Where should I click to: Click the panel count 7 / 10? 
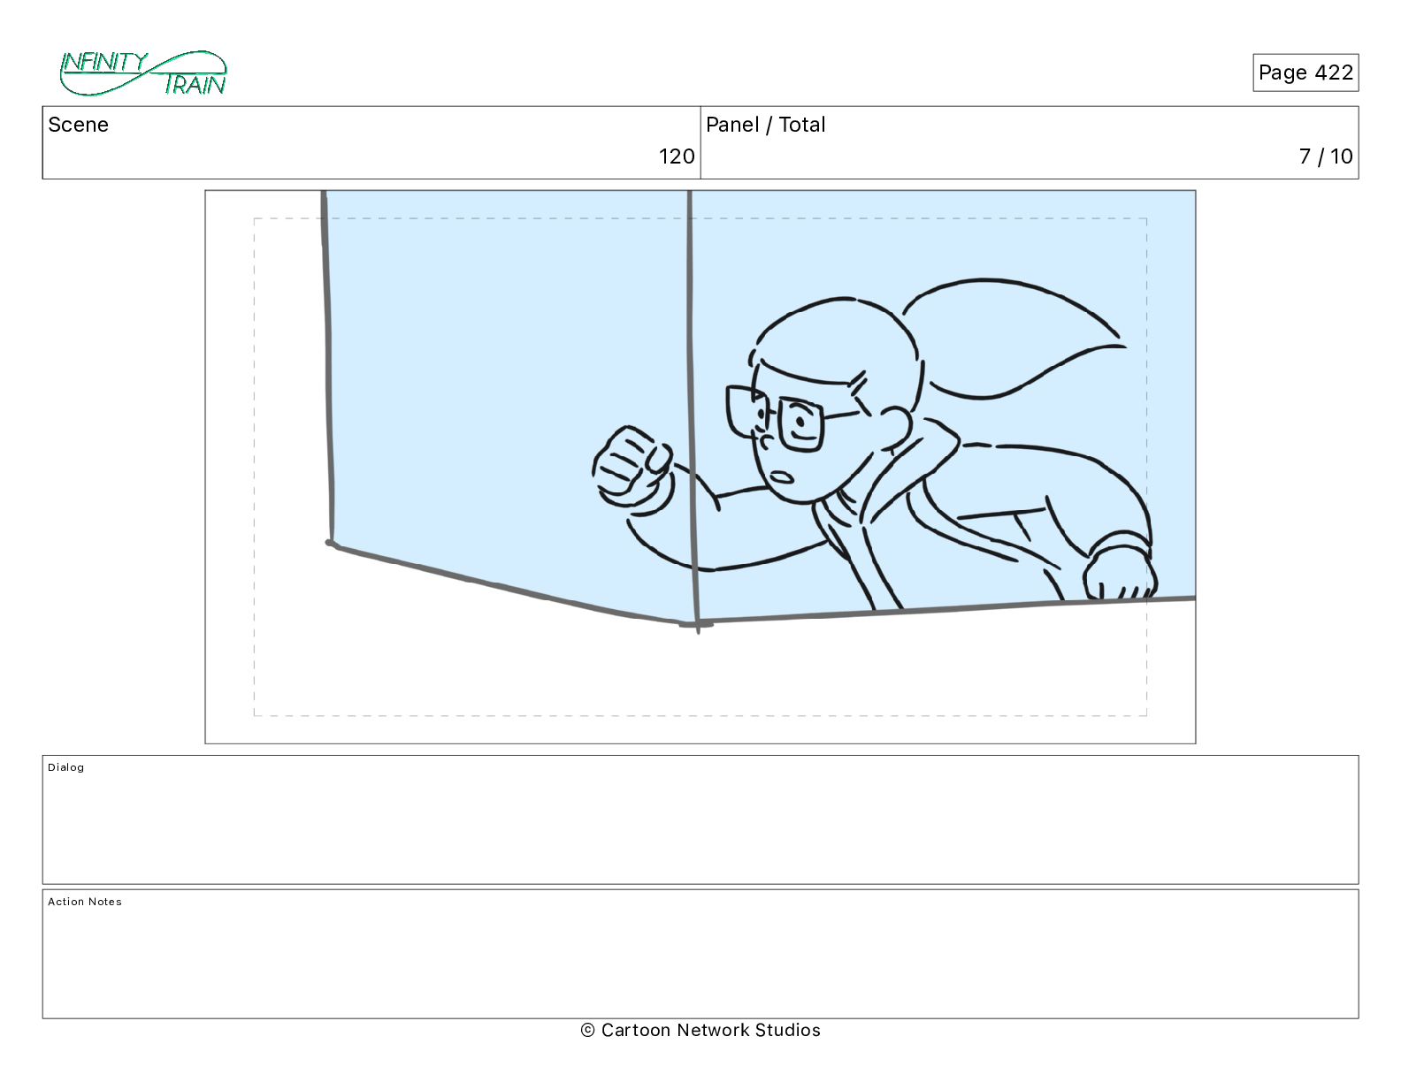coord(1326,156)
